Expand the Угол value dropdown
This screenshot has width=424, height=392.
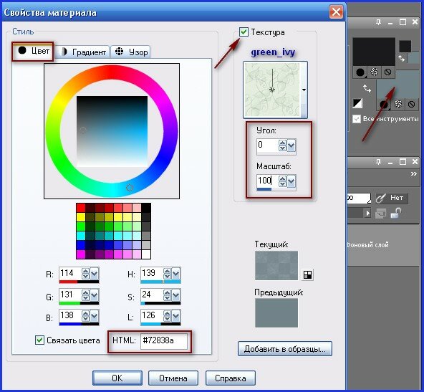click(x=291, y=146)
